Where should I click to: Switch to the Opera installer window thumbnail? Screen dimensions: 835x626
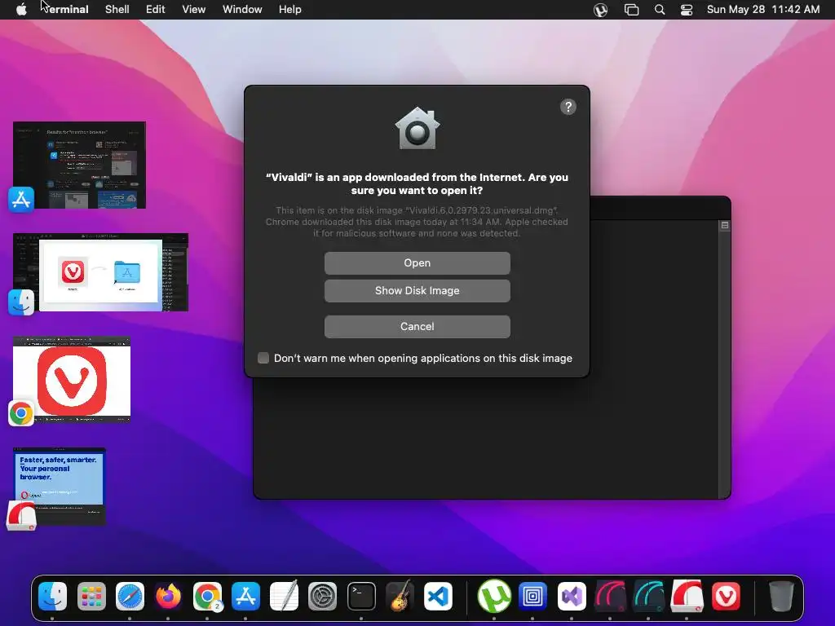pyautogui.click(x=59, y=487)
